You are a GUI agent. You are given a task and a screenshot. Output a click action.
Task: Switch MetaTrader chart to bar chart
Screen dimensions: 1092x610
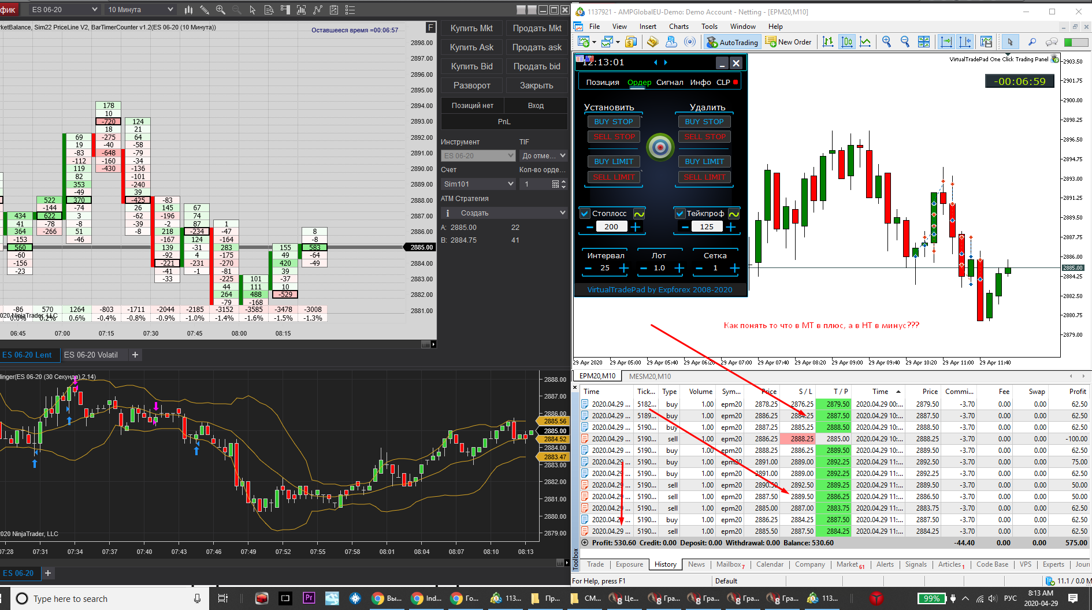828,42
